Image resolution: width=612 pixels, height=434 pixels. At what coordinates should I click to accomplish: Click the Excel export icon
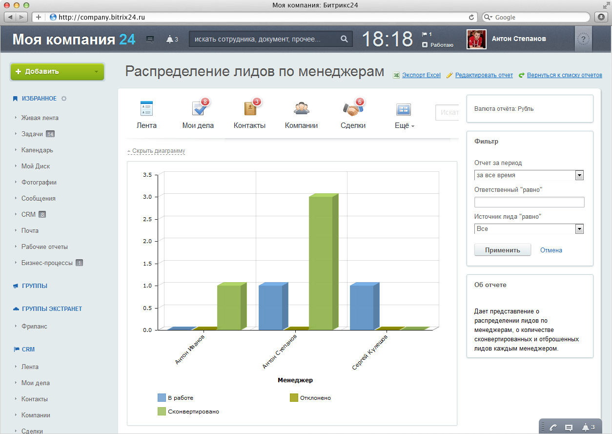click(x=397, y=75)
